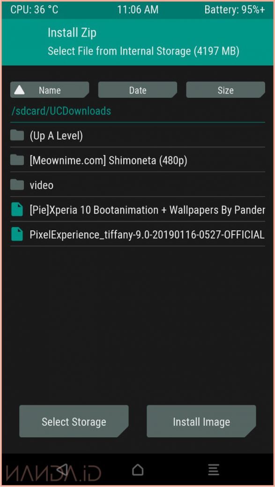Open the Meownime.com Shimoneta folder icon
This screenshot has height=487, width=275.
(17, 160)
